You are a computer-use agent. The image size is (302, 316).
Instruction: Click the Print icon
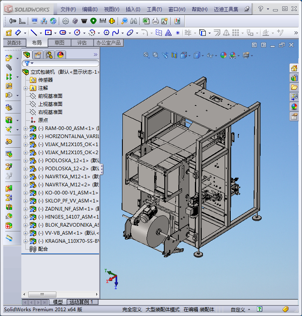pos(155,21)
